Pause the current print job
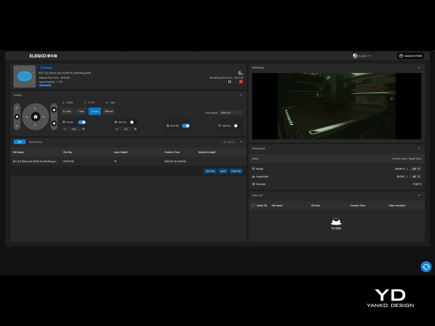The height and width of the screenshot is (326, 435). pos(230,82)
